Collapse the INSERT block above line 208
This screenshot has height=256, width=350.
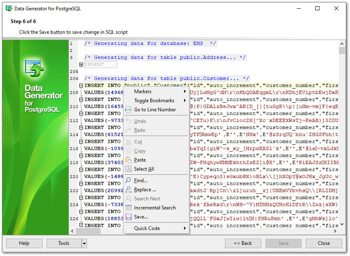click(x=81, y=86)
